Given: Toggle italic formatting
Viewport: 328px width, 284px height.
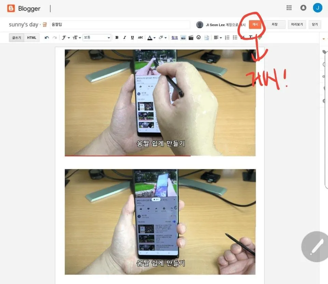Looking at the screenshot, I should (x=125, y=38).
